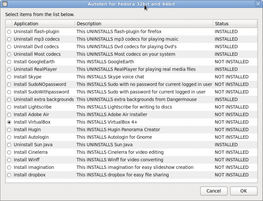
Task: Select the Install dropbox radio button
Action: click(x=9, y=175)
